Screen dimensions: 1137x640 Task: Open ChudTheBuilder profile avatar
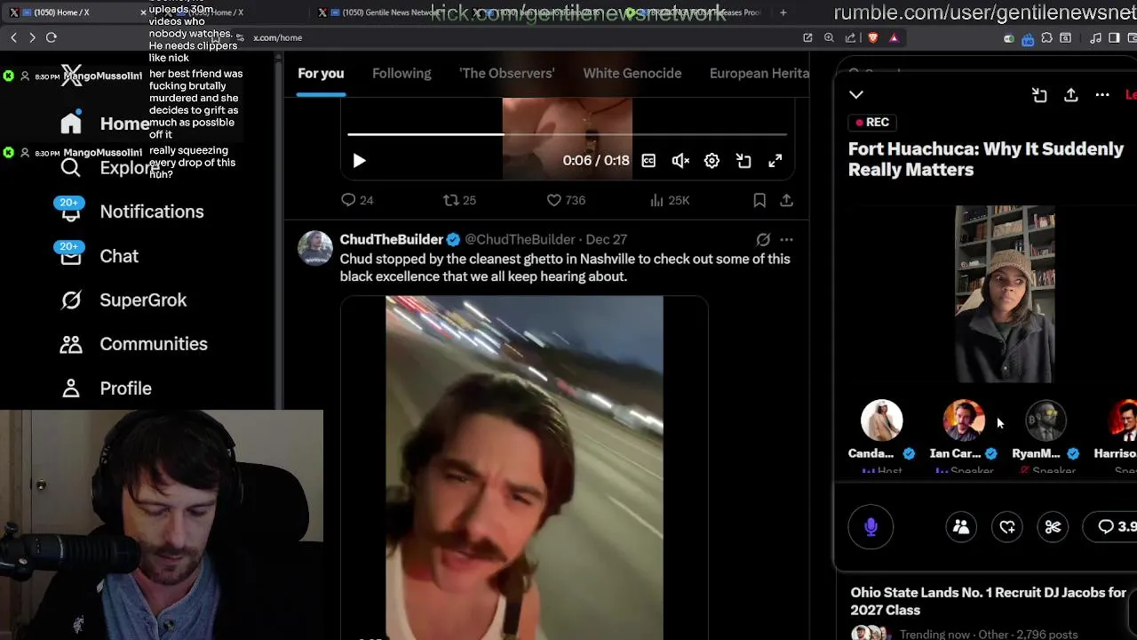click(x=314, y=248)
